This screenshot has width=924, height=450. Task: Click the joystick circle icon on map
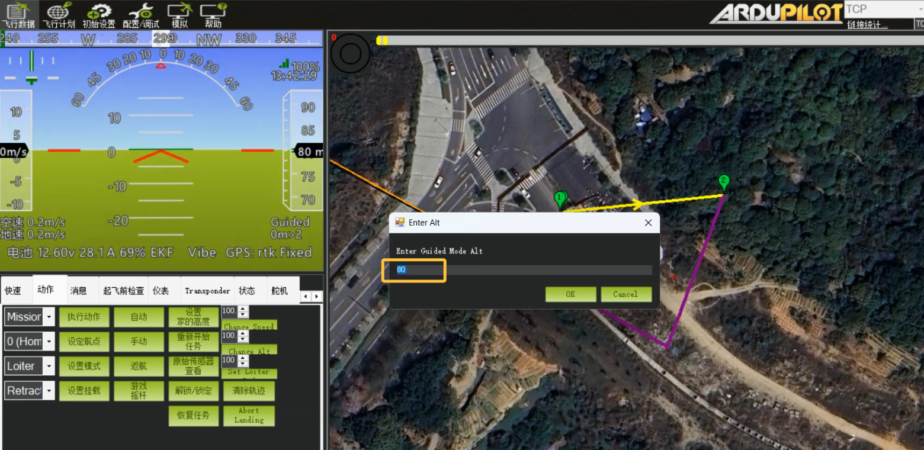350,54
